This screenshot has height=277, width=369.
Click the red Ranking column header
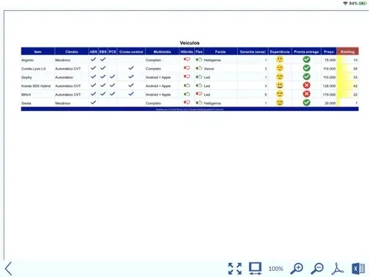(x=348, y=52)
